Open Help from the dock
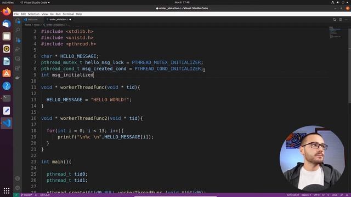The height and width of the screenshot is (197, 351). click(7, 86)
